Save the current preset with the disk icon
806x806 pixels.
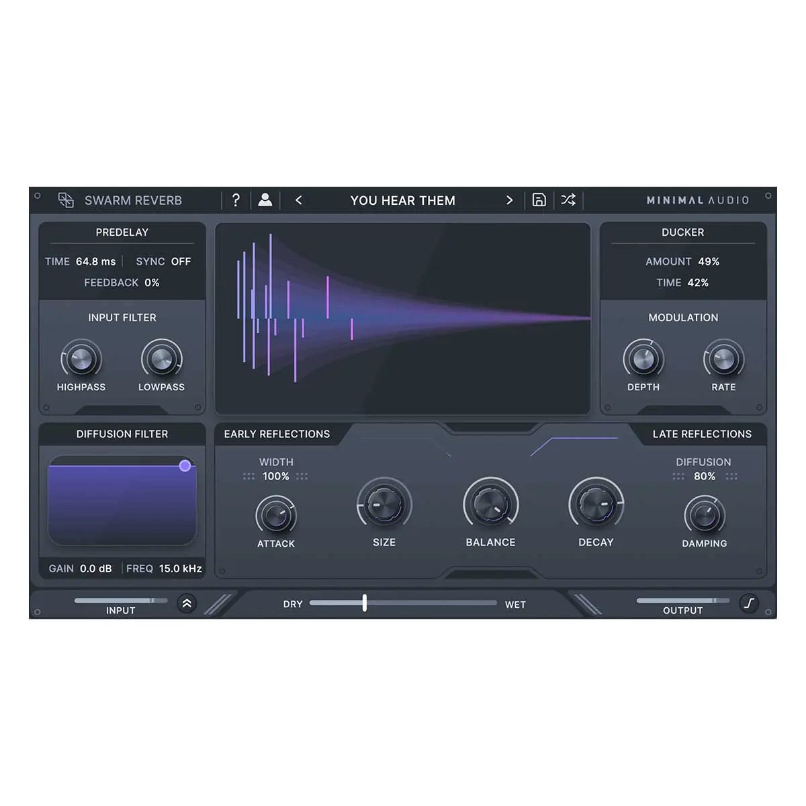[539, 199]
